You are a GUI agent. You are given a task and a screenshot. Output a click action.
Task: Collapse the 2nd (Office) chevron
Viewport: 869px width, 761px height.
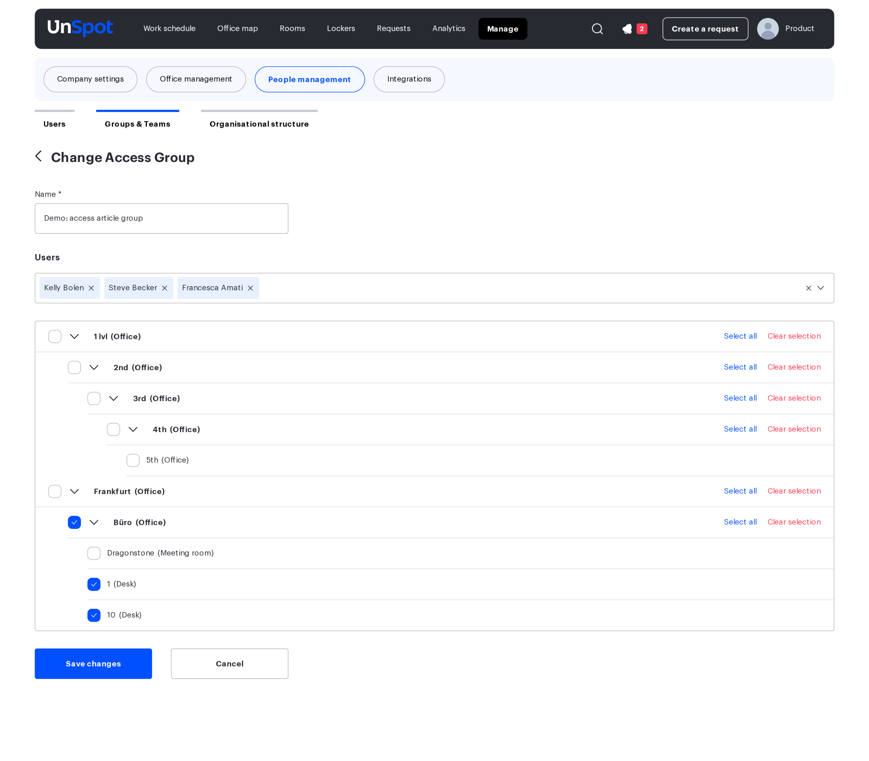click(94, 367)
